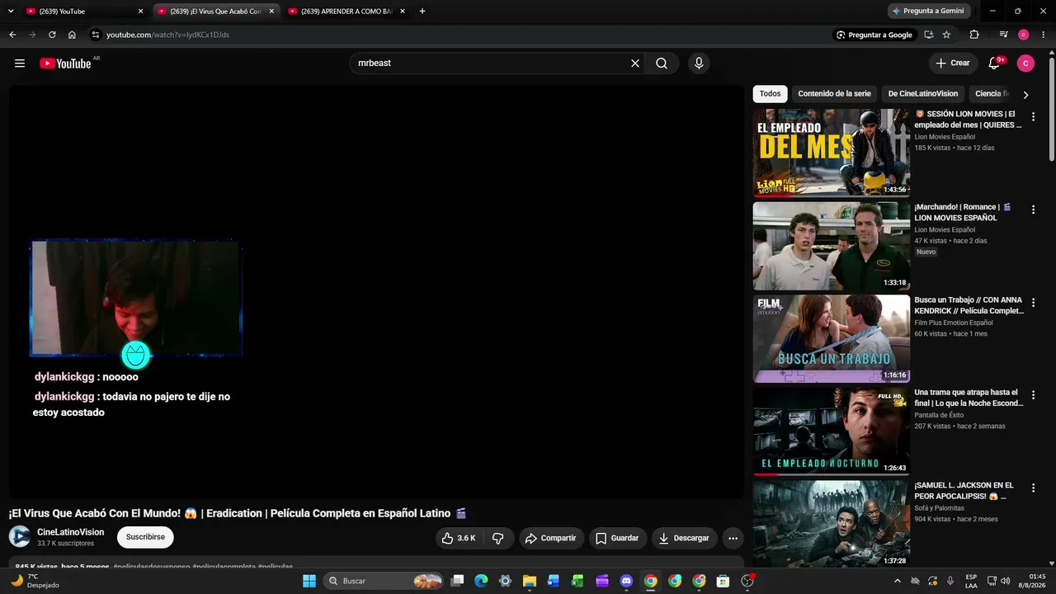The height and width of the screenshot is (594, 1056).
Task: Click Preguntar a Google lens button
Action: point(874,35)
